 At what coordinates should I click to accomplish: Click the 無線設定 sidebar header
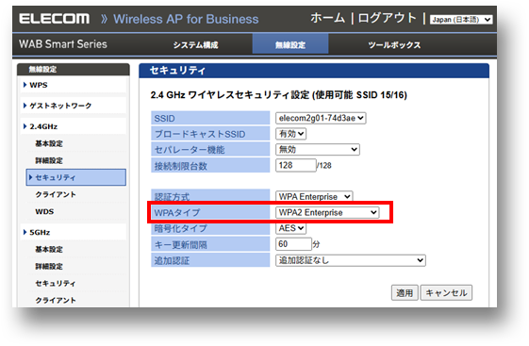pyautogui.click(x=74, y=70)
